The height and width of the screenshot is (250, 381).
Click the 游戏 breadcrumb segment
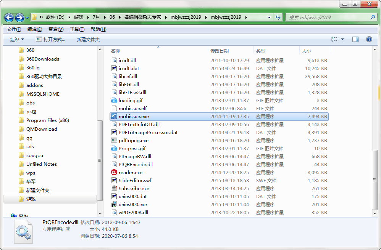point(79,17)
